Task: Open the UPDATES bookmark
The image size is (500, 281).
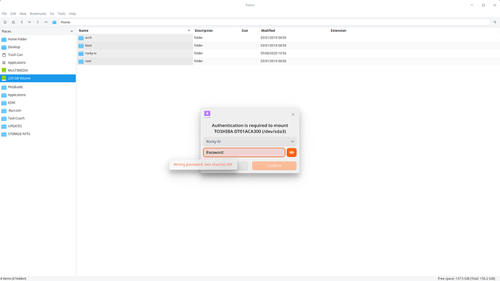Action: (x=14, y=126)
